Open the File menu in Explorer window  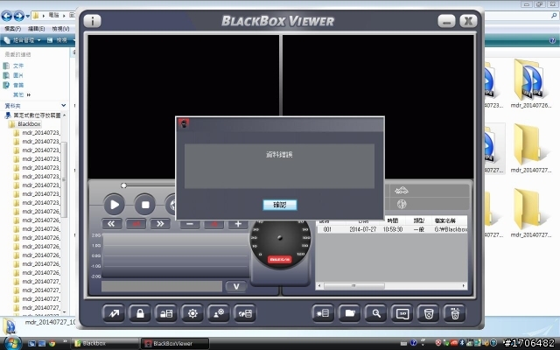coord(12,29)
